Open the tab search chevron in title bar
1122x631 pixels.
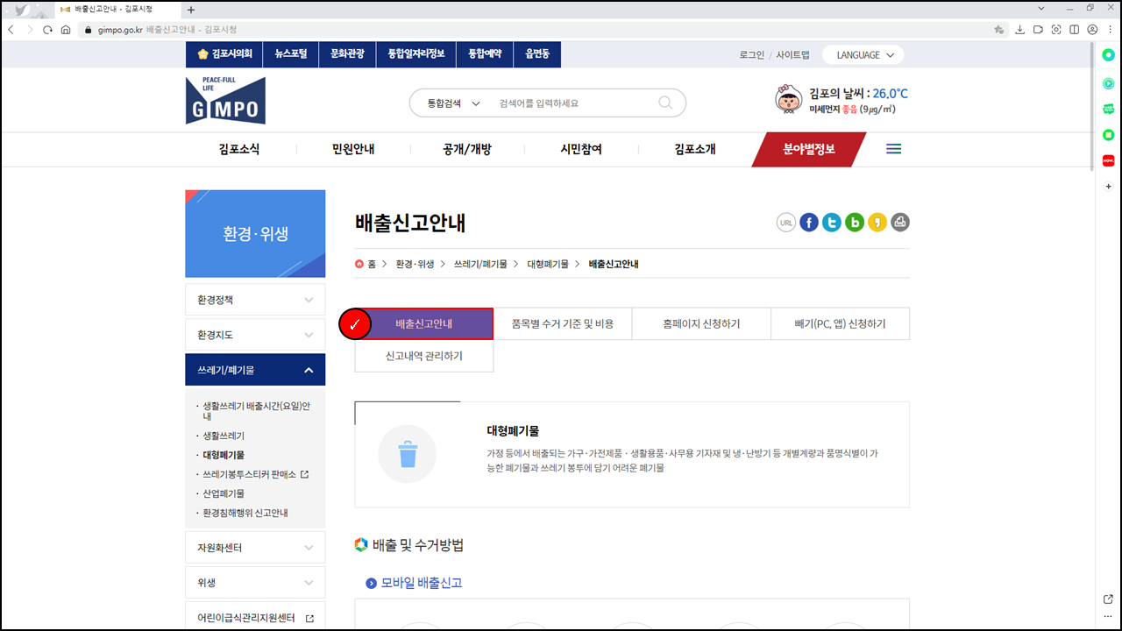[1043, 8]
